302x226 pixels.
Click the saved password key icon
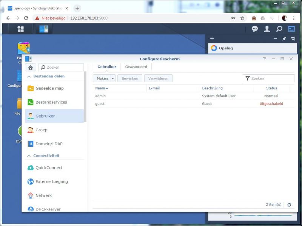pyautogui.click(x=233, y=18)
